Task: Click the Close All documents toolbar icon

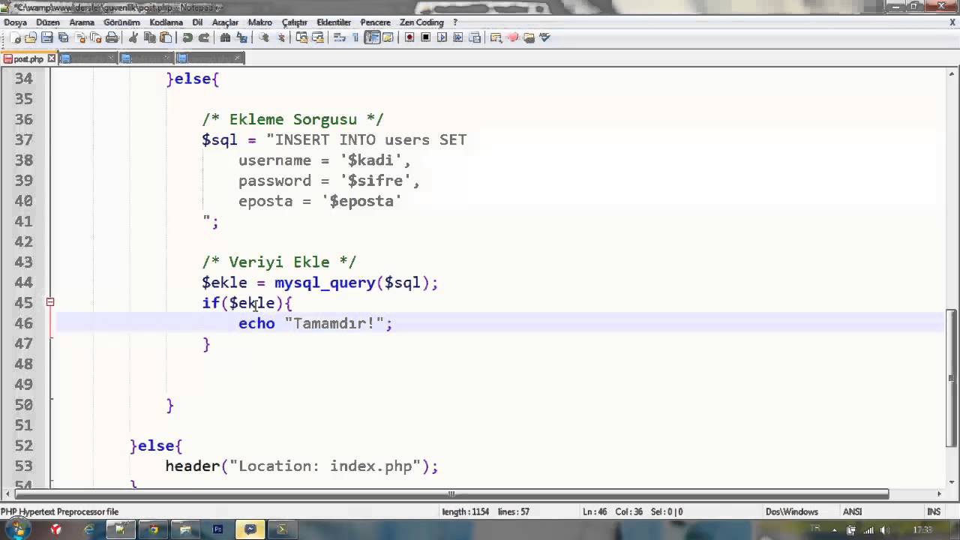Action: point(95,37)
